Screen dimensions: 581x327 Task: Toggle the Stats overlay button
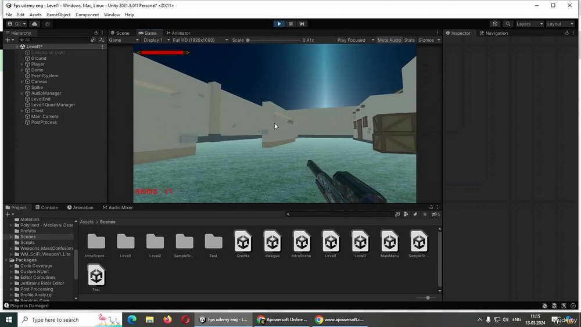pos(410,40)
